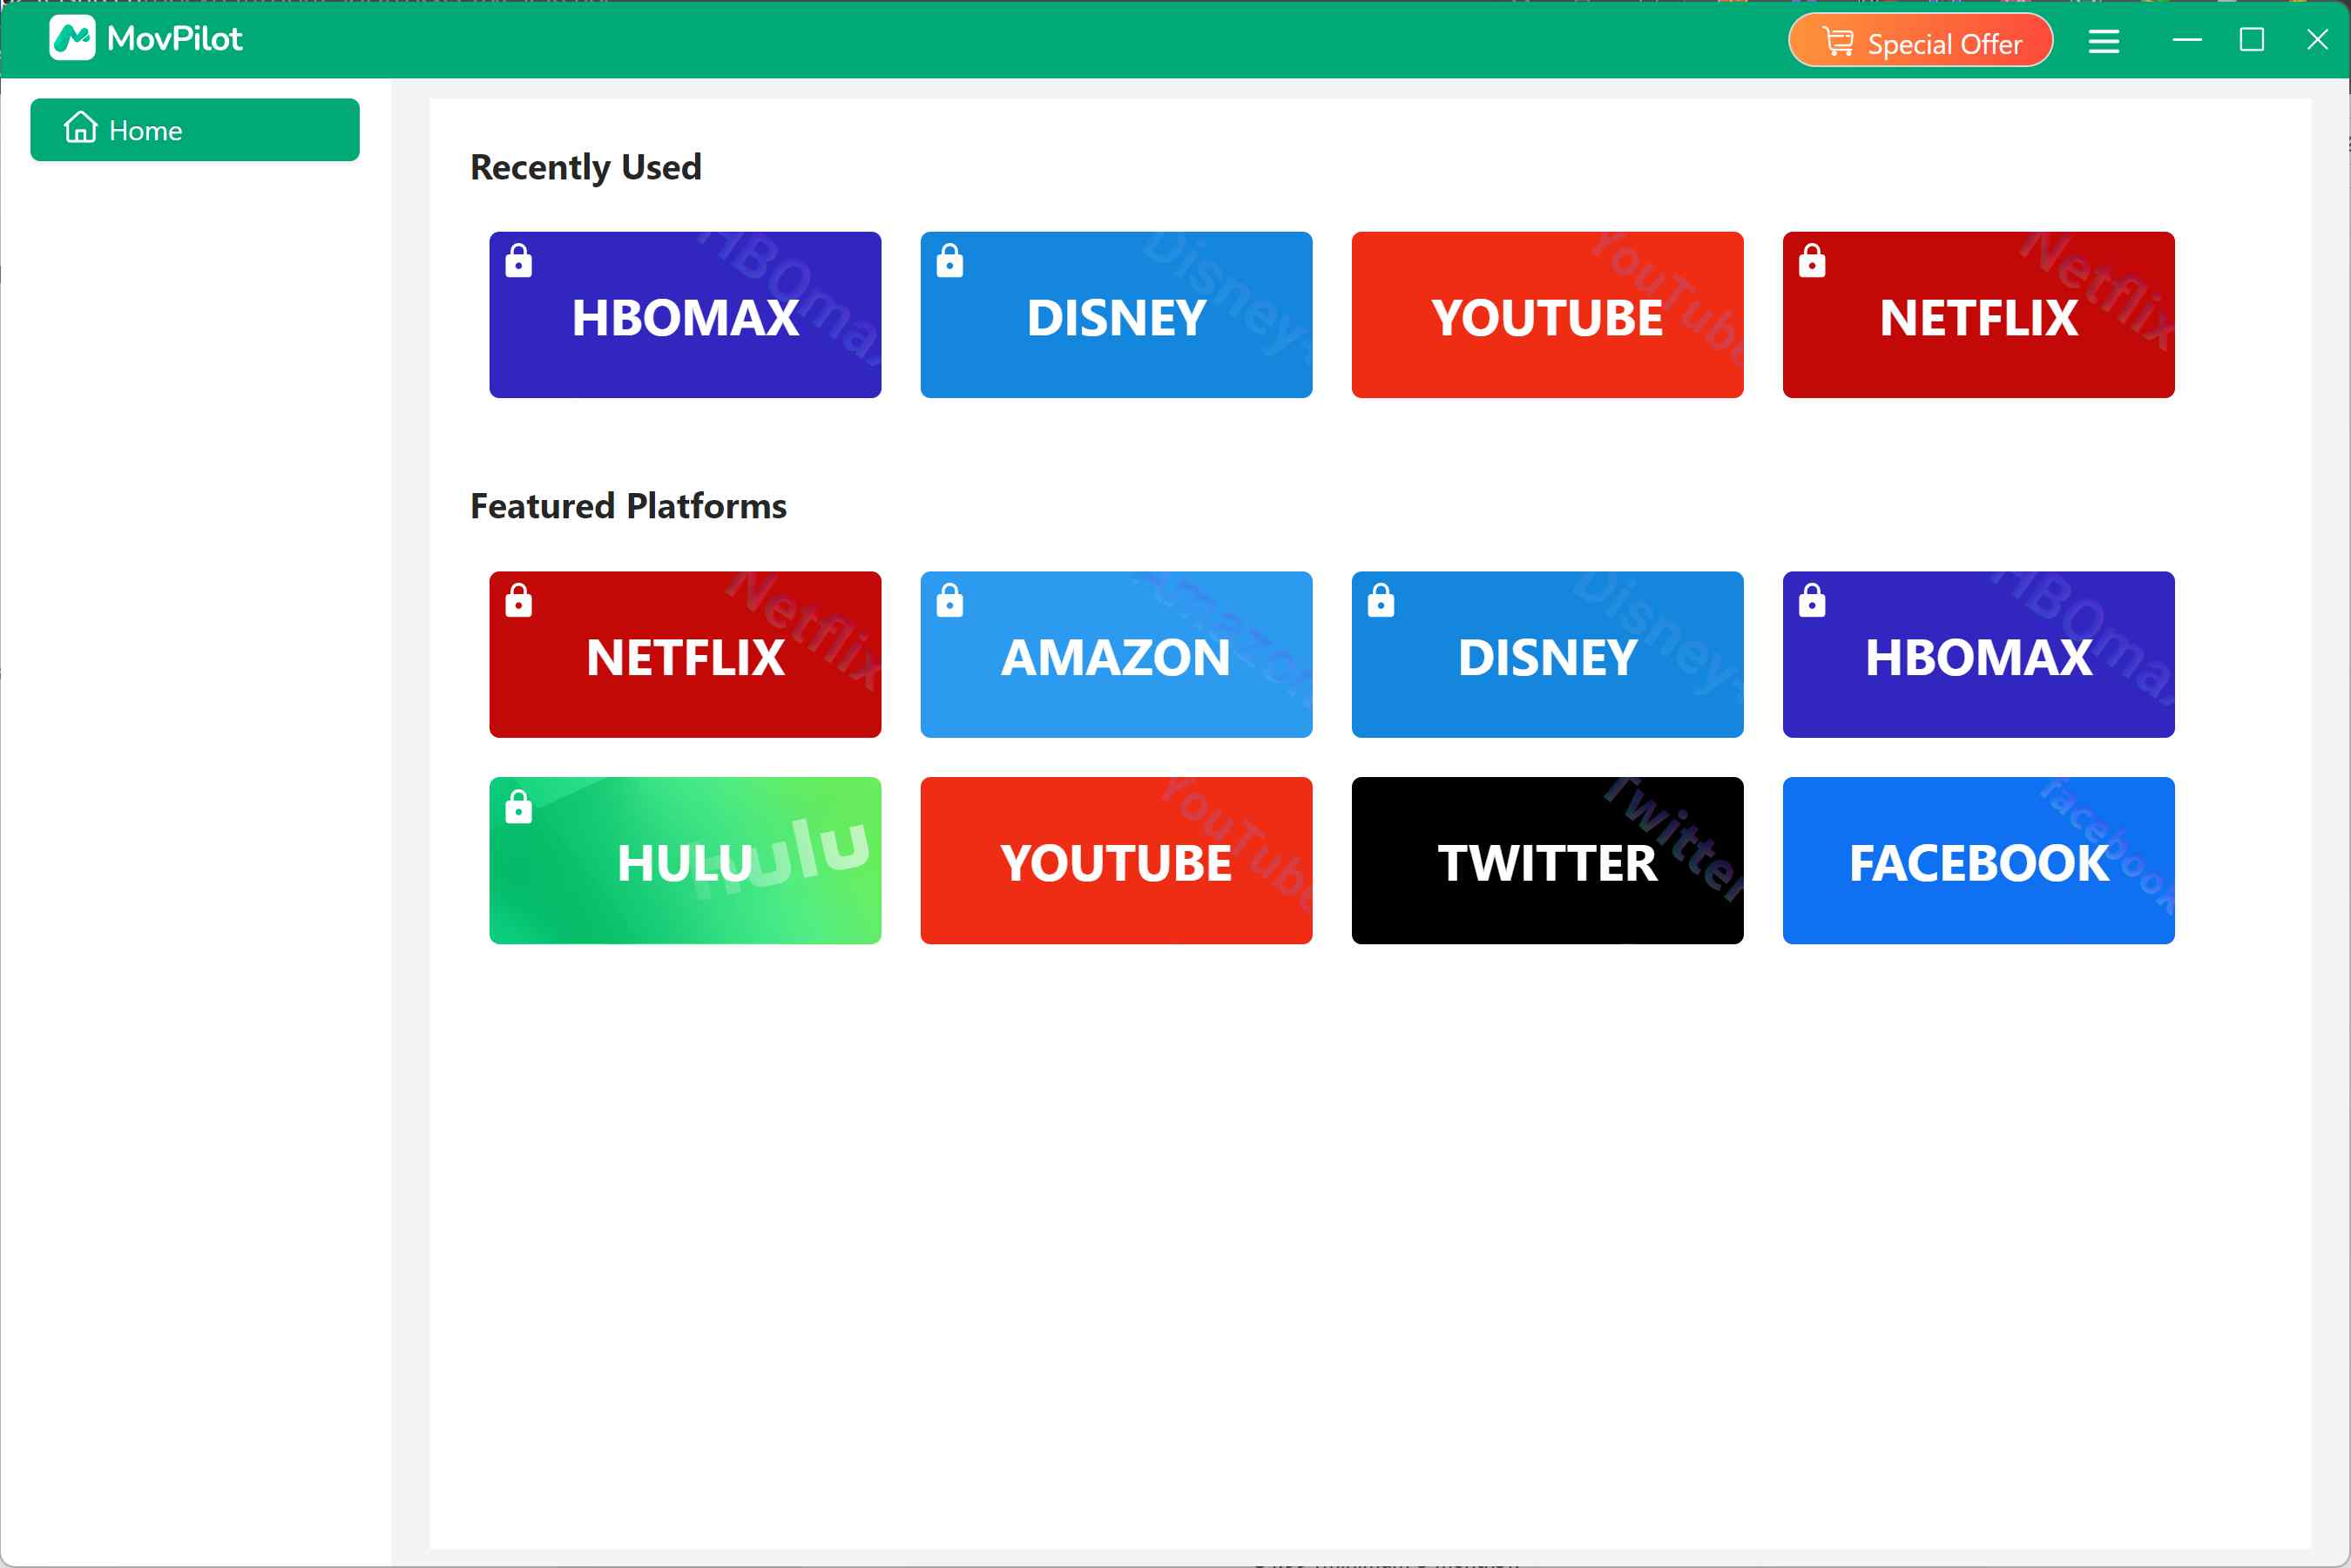
Task: Open the featured YouTube tile
Action: [x=1116, y=860]
